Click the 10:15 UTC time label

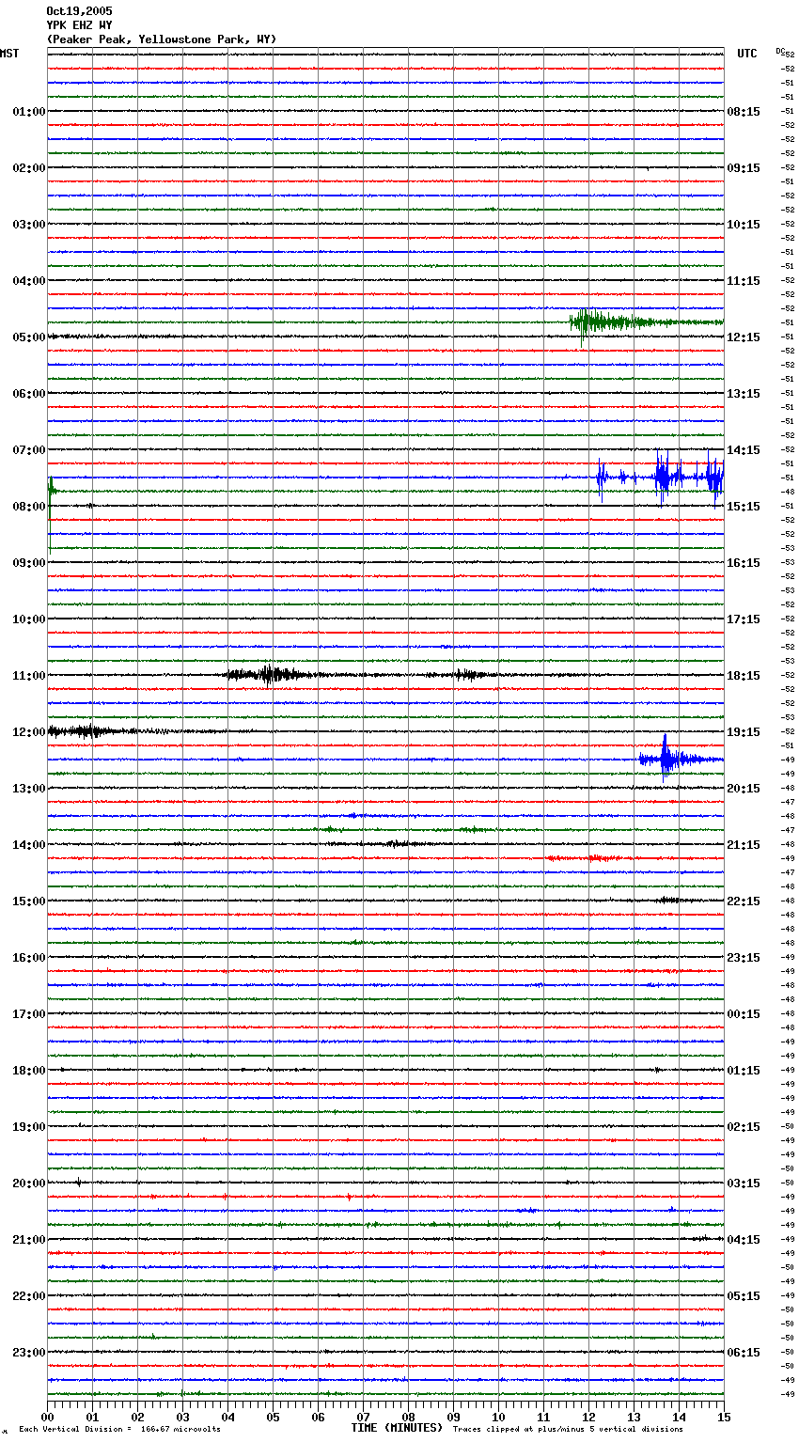[x=744, y=225]
